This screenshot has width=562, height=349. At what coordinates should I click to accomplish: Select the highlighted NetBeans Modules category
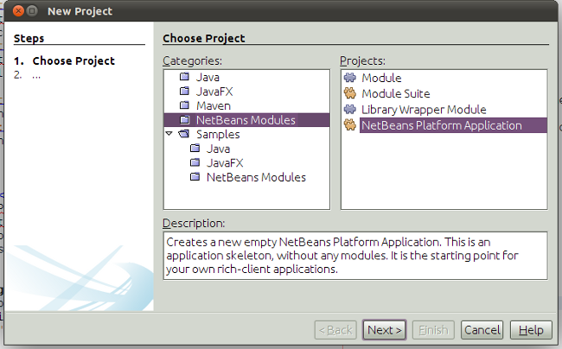[246, 120]
